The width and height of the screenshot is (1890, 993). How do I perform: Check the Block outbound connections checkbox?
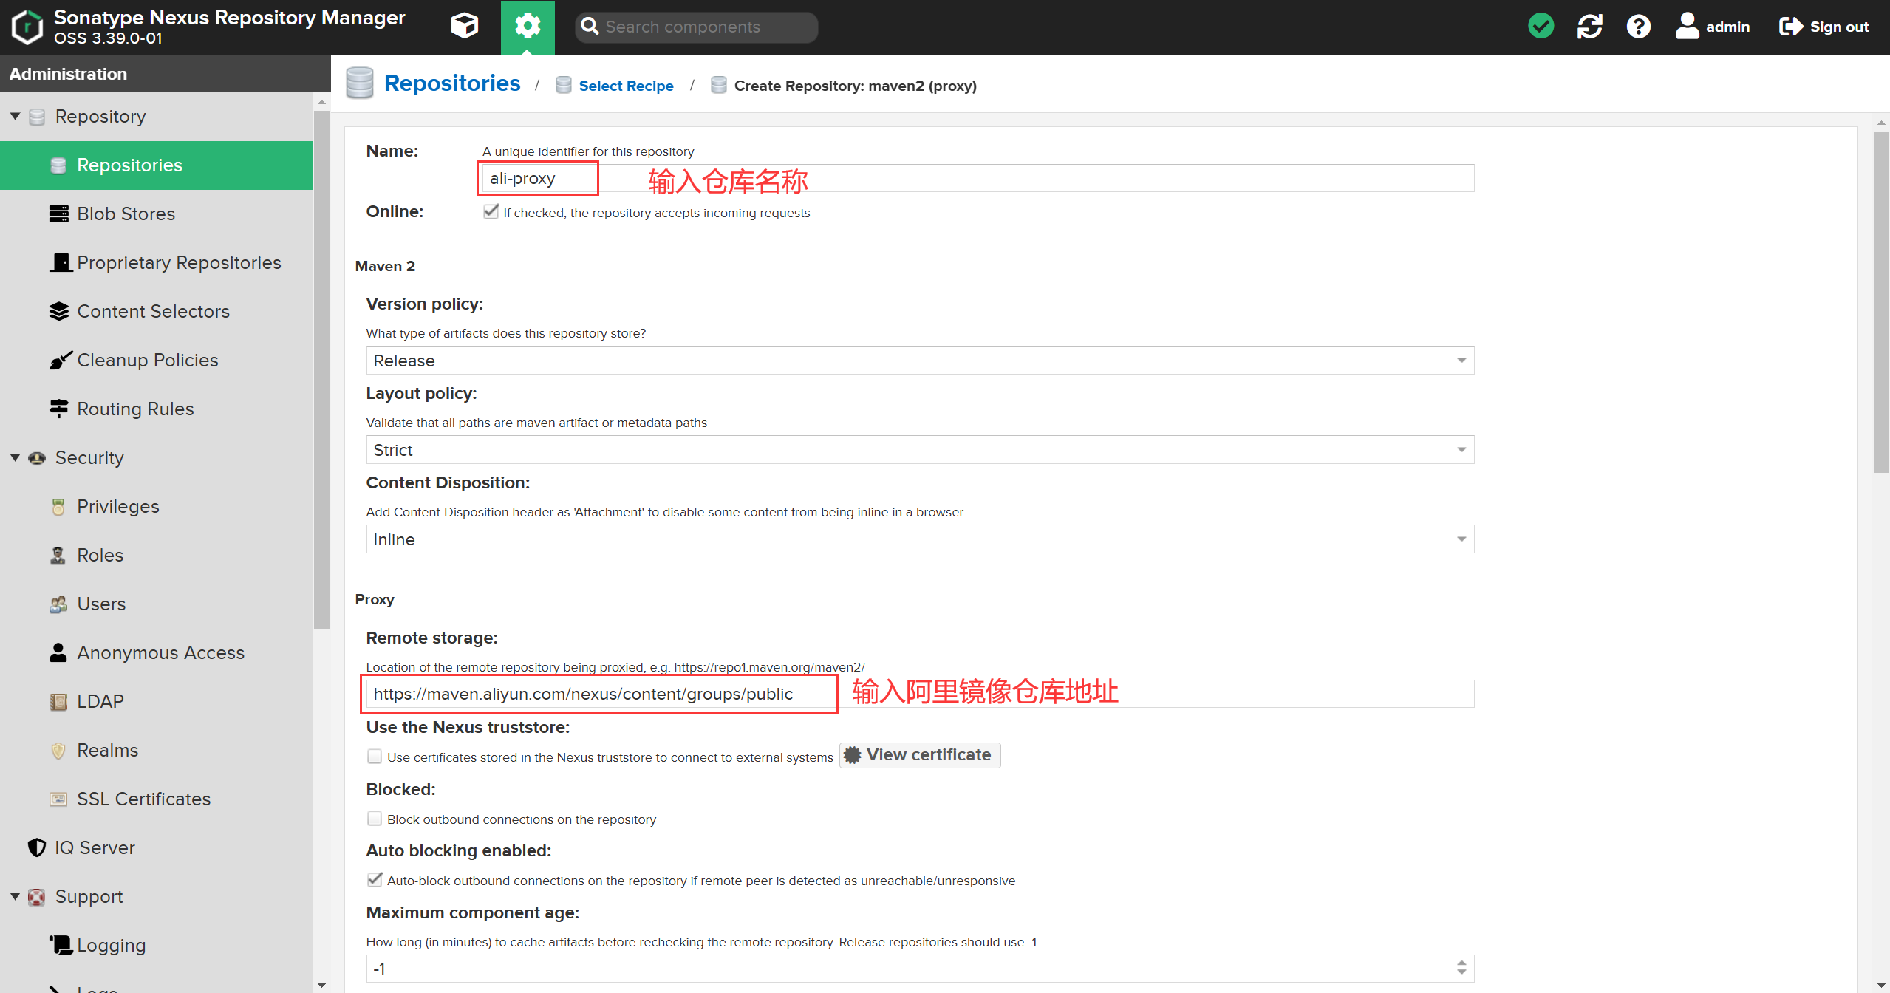click(375, 819)
